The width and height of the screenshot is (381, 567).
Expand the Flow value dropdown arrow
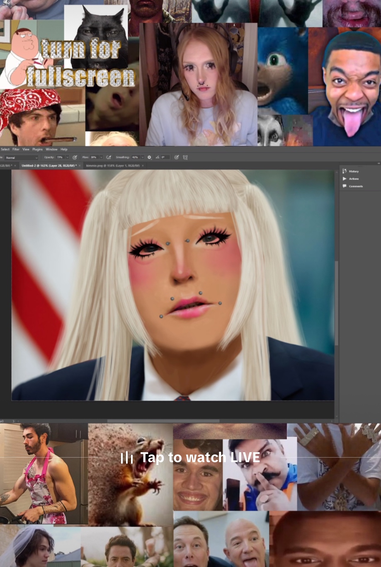click(101, 157)
